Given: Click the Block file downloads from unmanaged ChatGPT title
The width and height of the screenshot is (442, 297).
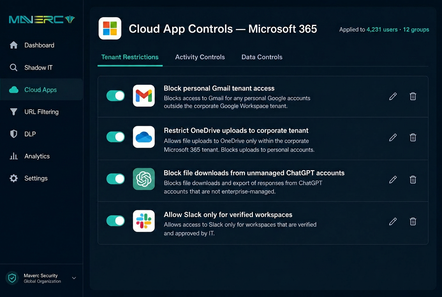Looking at the screenshot, I should pyautogui.click(x=254, y=173).
